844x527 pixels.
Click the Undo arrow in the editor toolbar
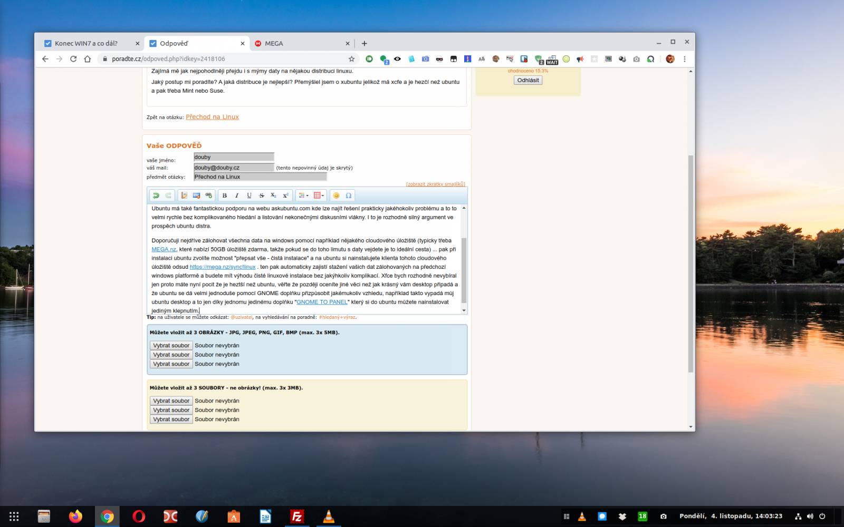(x=156, y=196)
